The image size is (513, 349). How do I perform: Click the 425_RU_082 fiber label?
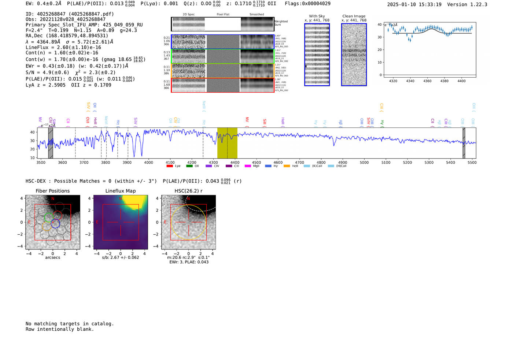coord(281,61)
